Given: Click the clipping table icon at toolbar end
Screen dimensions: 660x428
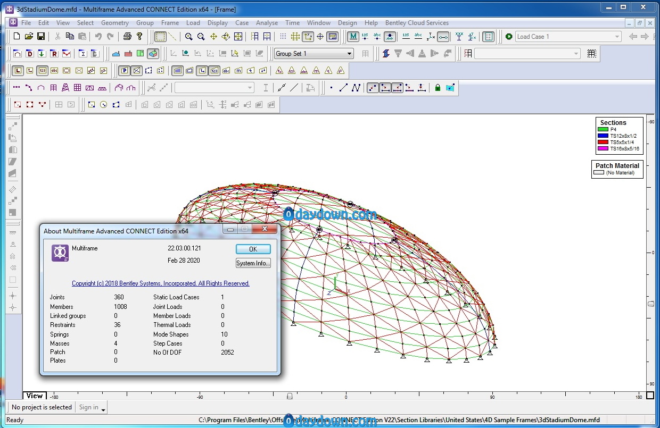Looking at the screenshot, I should 591,54.
